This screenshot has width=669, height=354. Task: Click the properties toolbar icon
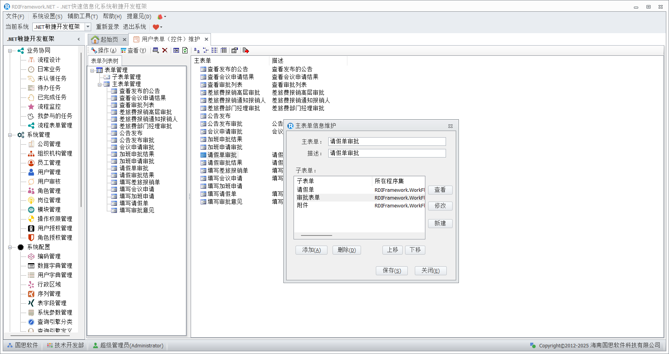(234, 50)
